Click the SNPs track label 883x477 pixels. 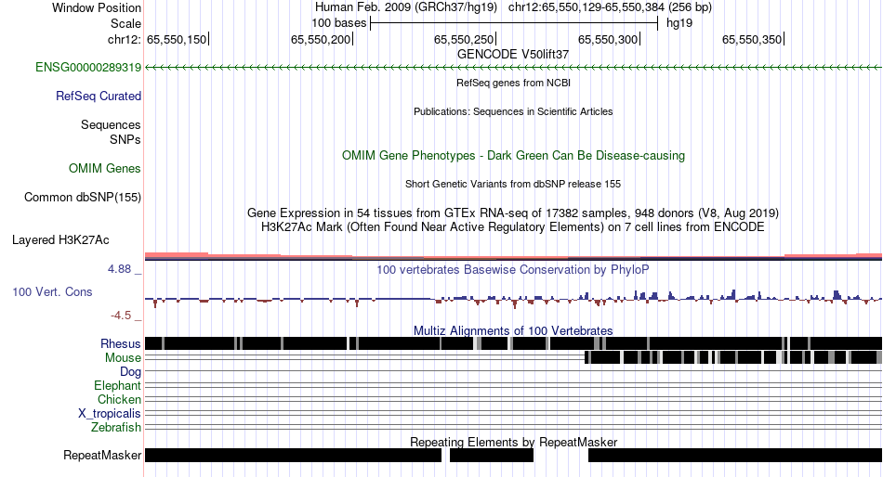pyautogui.click(x=125, y=139)
